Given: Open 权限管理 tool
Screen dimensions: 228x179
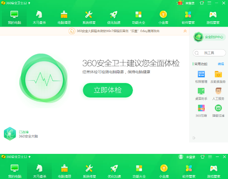Looking at the screenshot, I should (201, 77).
